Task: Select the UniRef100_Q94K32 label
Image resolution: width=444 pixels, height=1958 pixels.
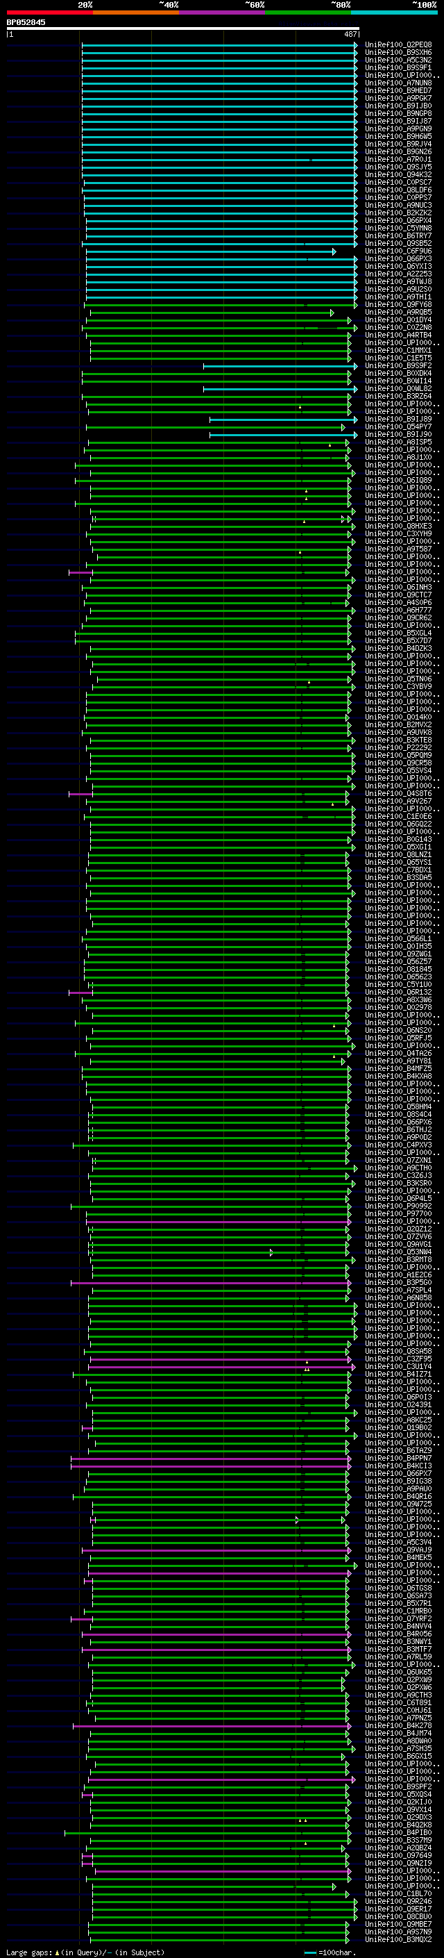Action: tap(398, 175)
